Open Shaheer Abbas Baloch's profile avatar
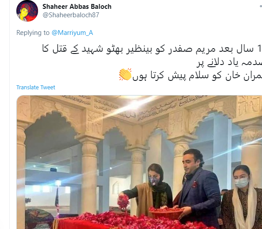 pos(27,11)
